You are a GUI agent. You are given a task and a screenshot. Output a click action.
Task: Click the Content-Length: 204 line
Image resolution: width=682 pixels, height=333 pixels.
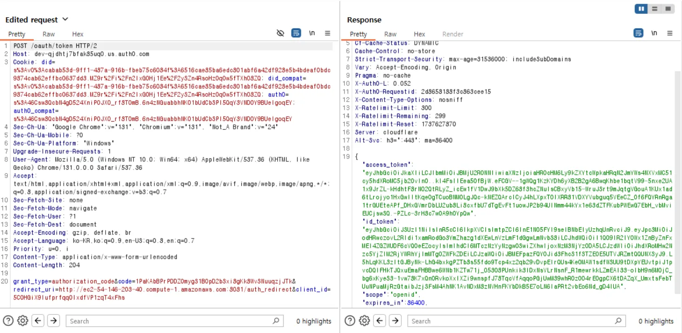[46, 265]
